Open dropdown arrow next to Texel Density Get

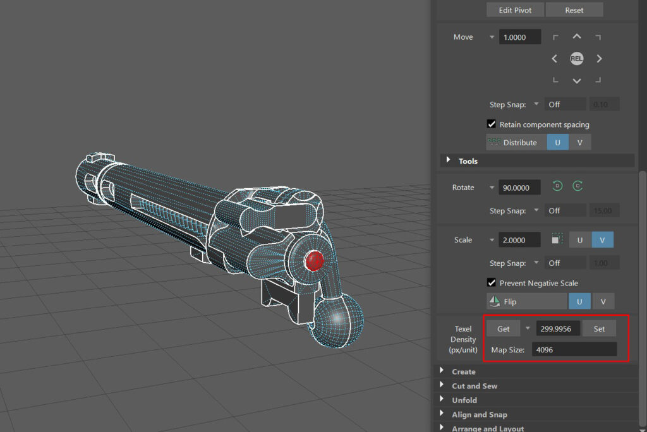coord(528,328)
